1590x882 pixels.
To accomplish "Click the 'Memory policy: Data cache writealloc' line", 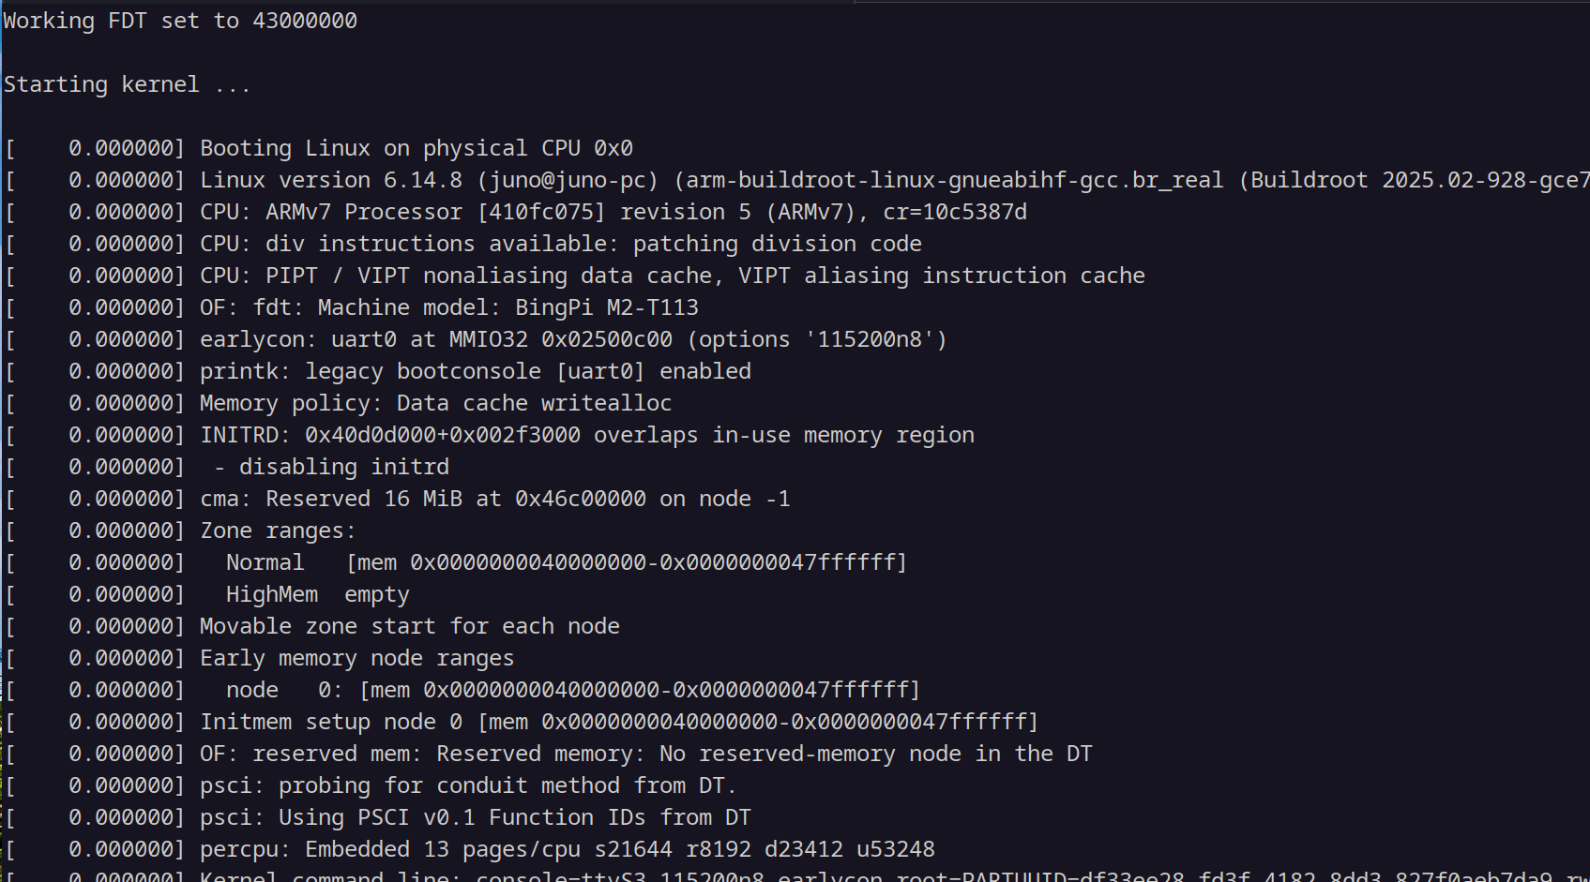I will [x=436, y=403].
